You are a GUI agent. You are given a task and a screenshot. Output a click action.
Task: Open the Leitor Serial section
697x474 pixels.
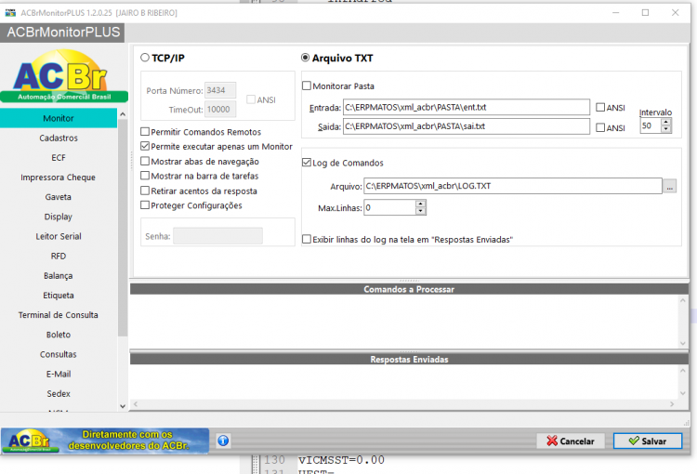pyautogui.click(x=59, y=236)
